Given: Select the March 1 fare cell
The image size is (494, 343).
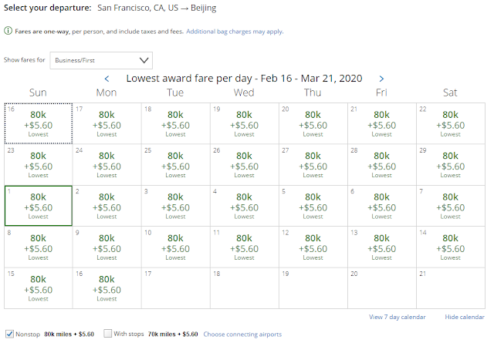Looking at the screenshot, I should coord(38,206).
